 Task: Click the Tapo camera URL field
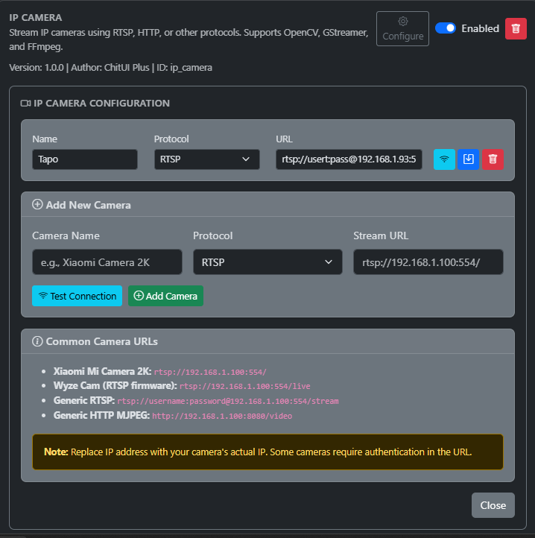click(349, 159)
